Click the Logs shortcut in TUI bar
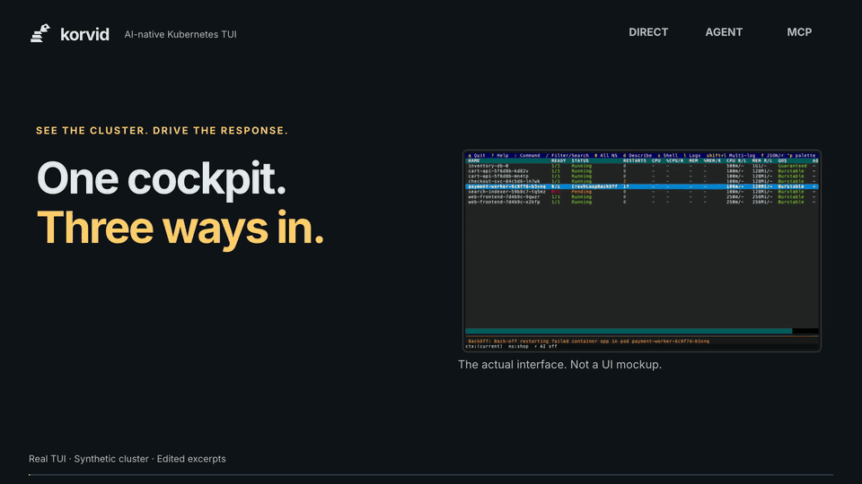This screenshot has height=484, width=862. [x=692, y=155]
